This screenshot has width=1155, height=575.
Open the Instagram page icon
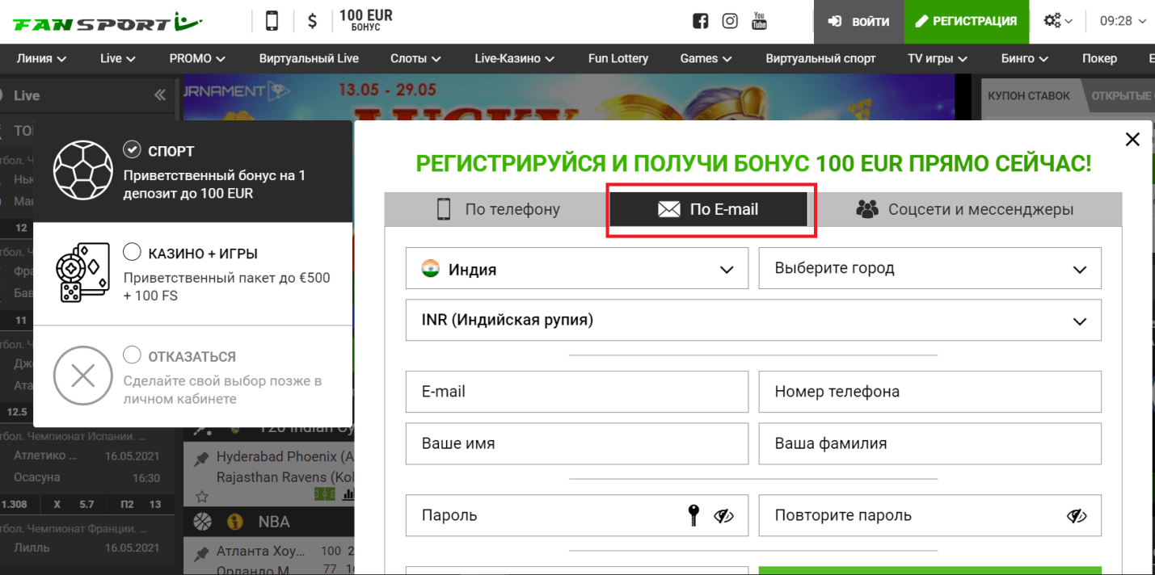(730, 22)
